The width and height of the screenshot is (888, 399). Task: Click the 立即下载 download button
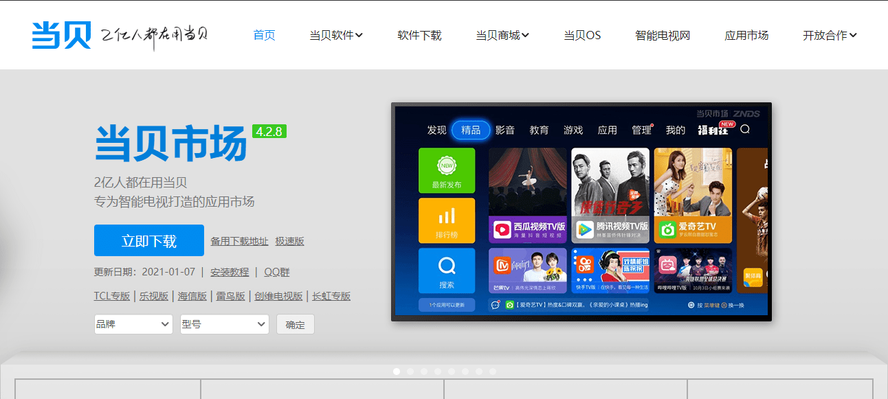pos(149,240)
